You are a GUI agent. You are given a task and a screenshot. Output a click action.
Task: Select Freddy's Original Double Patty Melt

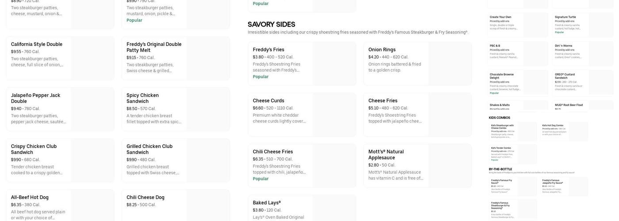tap(154, 47)
